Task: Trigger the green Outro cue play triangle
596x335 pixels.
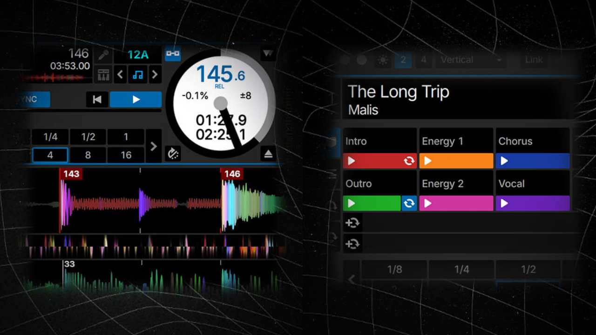Action: coord(352,203)
